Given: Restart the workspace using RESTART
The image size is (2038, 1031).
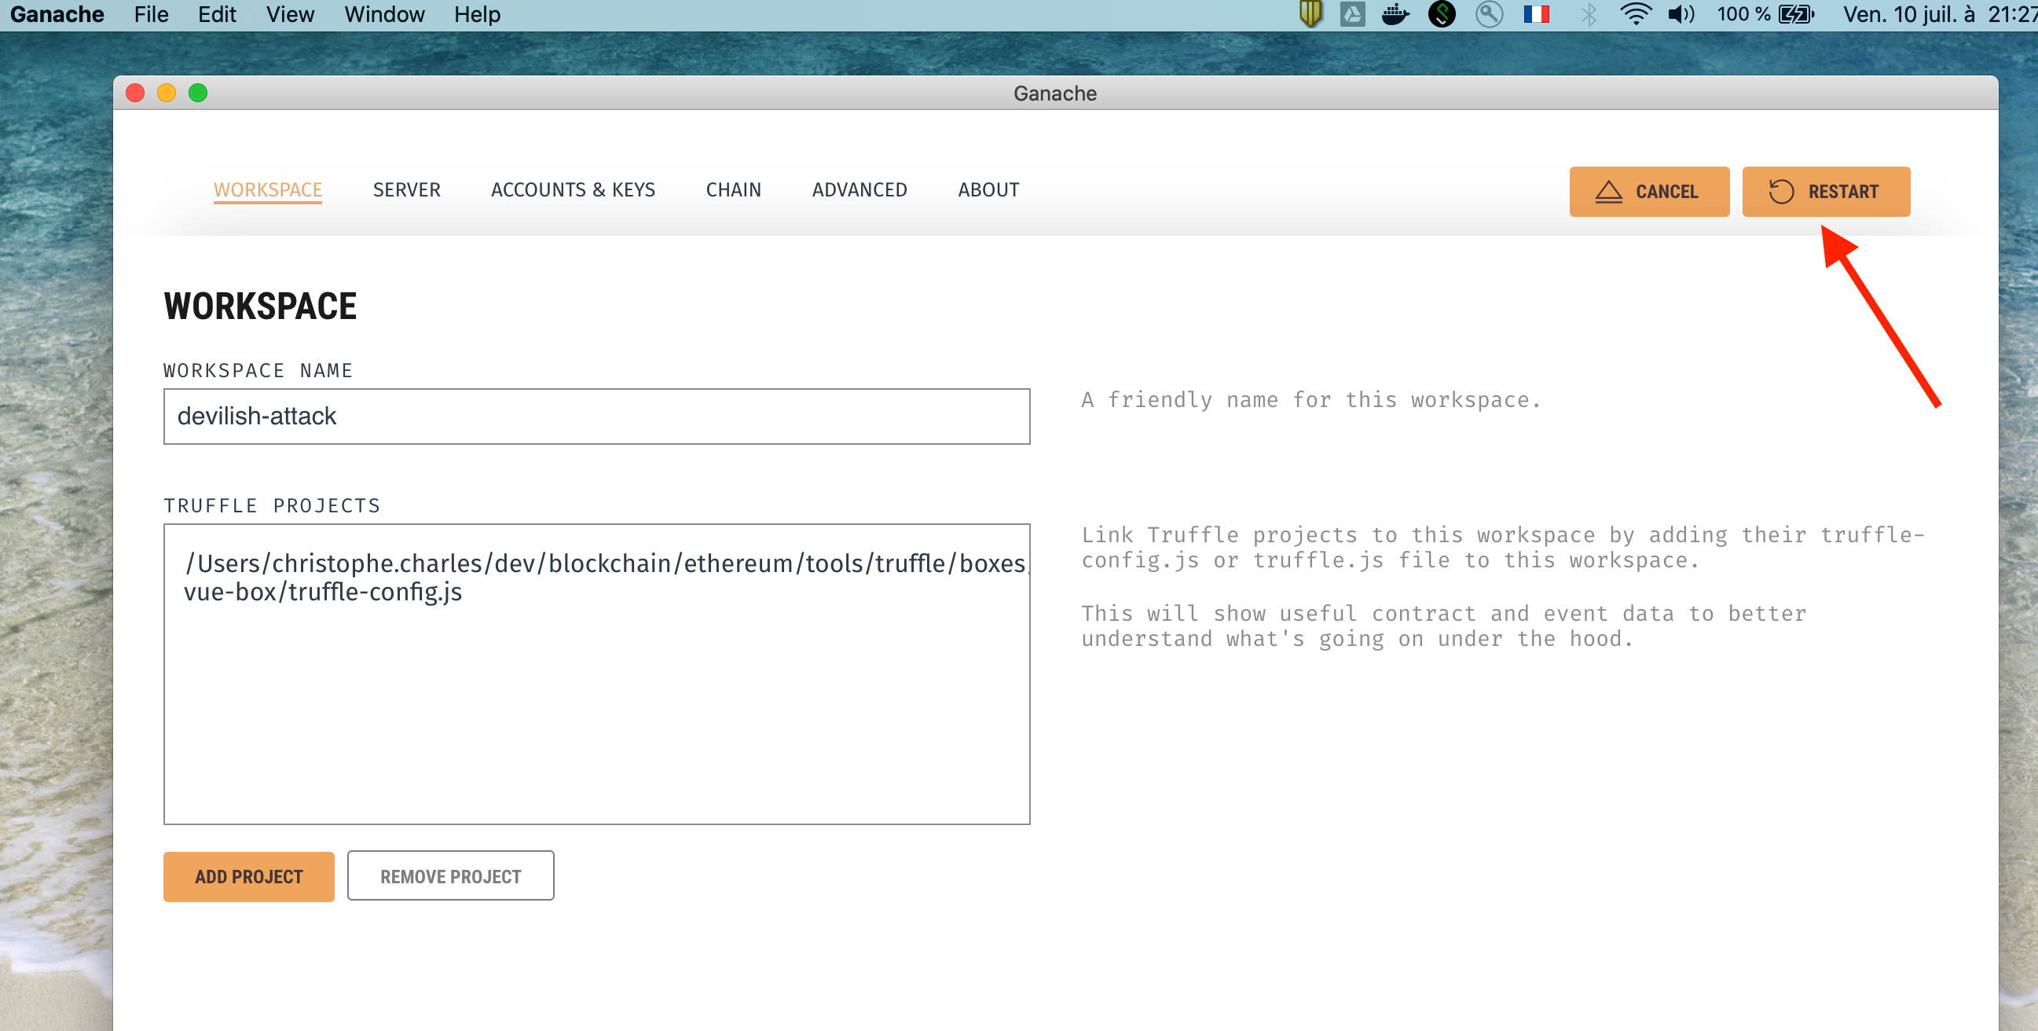Looking at the screenshot, I should (1826, 192).
